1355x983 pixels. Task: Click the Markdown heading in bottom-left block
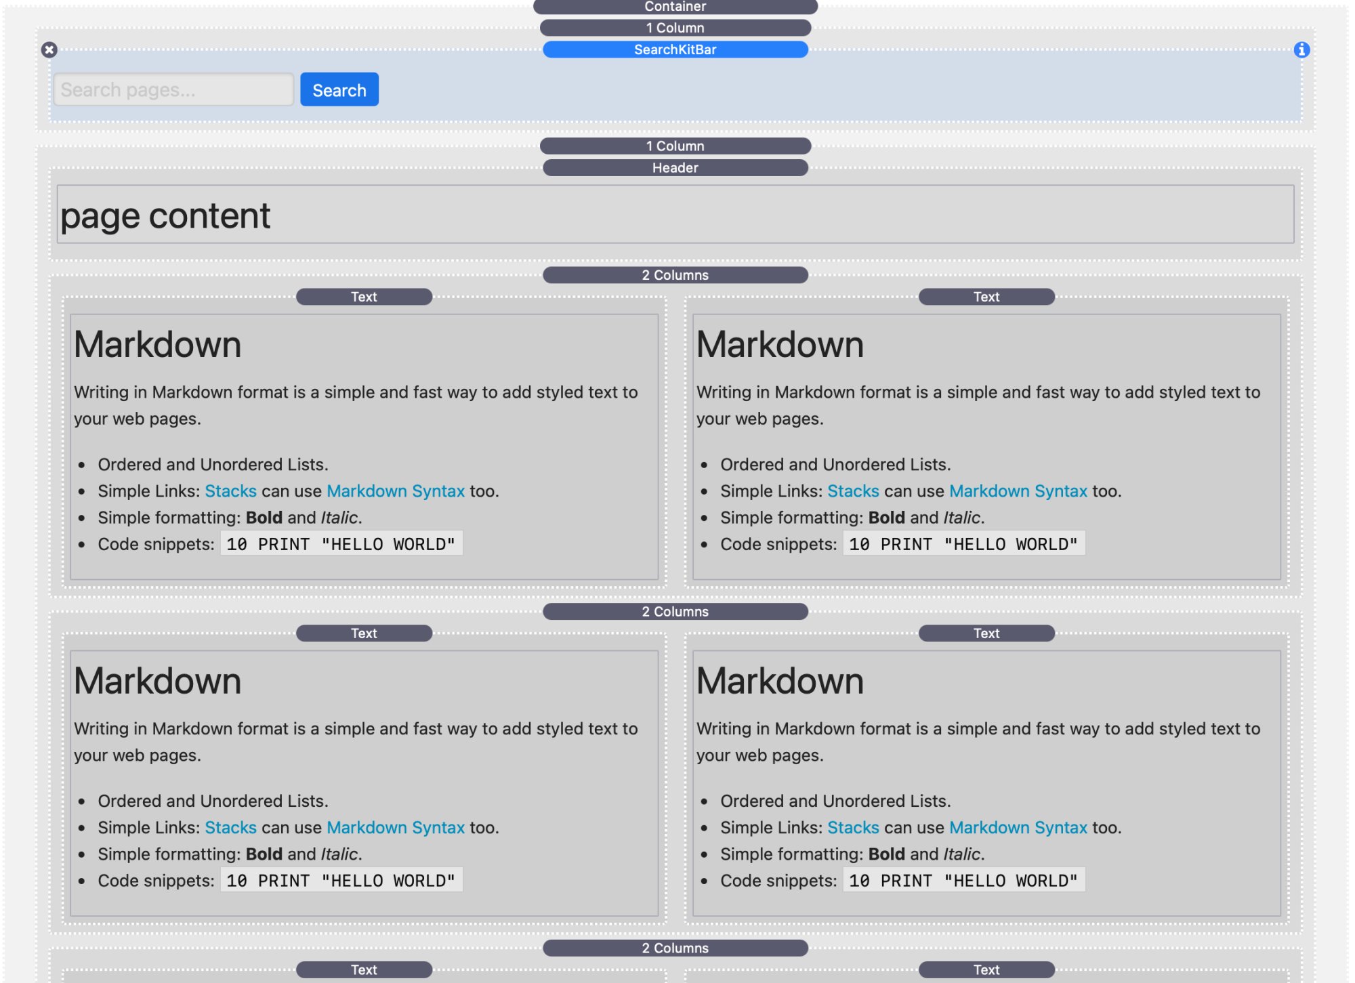click(x=157, y=681)
